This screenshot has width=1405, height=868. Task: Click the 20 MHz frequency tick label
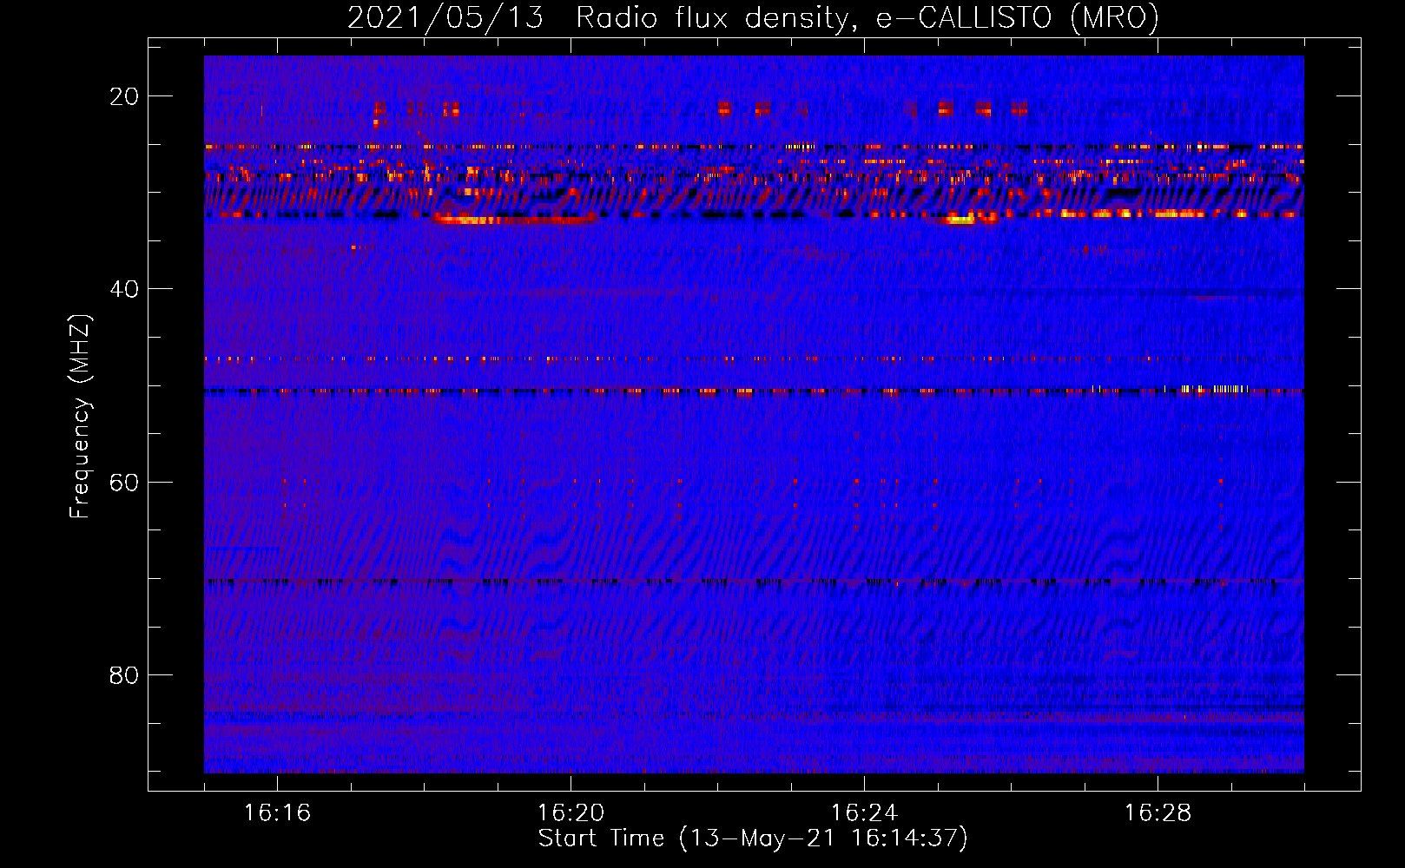124,96
